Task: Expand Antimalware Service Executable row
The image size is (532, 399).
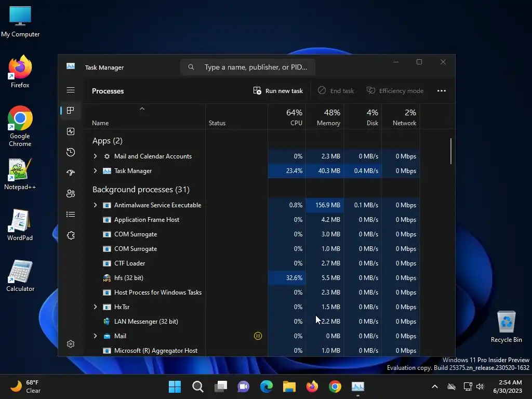Action: click(x=96, y=205)
